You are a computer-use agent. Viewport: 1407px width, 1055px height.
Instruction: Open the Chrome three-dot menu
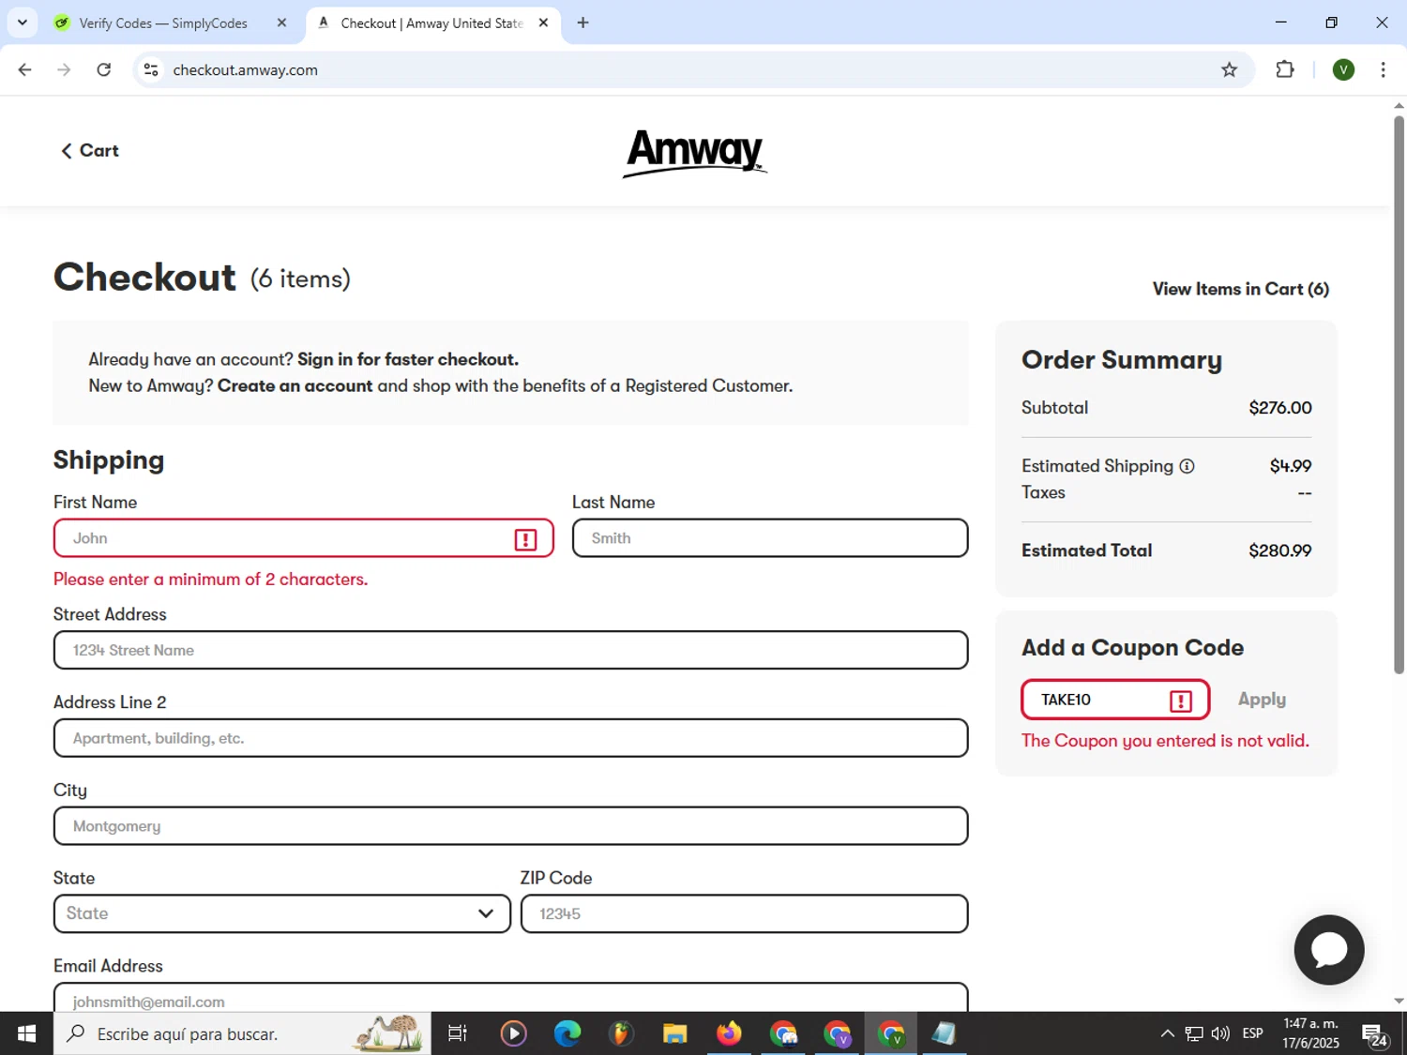[1383, 69]
